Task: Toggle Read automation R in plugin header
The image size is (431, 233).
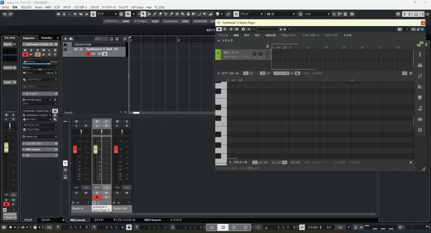Action: [x=231, y=29]
